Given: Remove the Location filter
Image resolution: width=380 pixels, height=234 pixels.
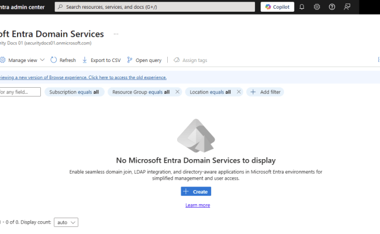Looking at the screenshot, I should tap(239, 92).
